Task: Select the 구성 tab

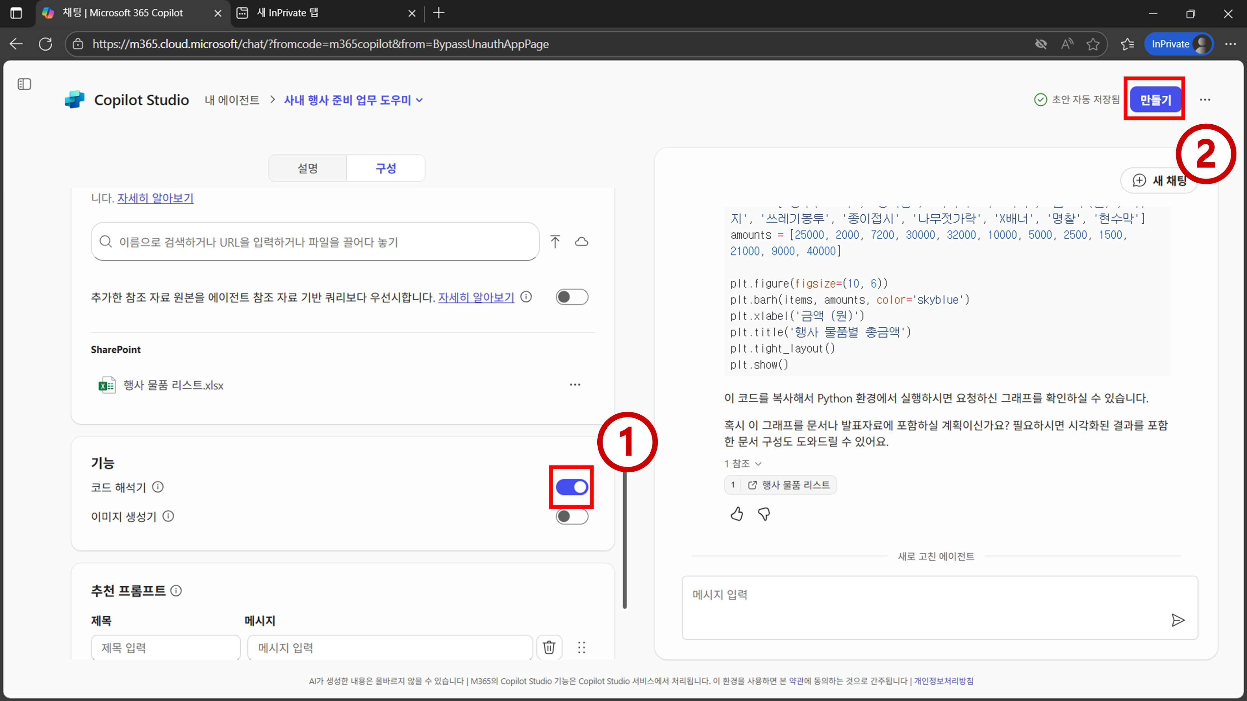Action: [386, 168]
